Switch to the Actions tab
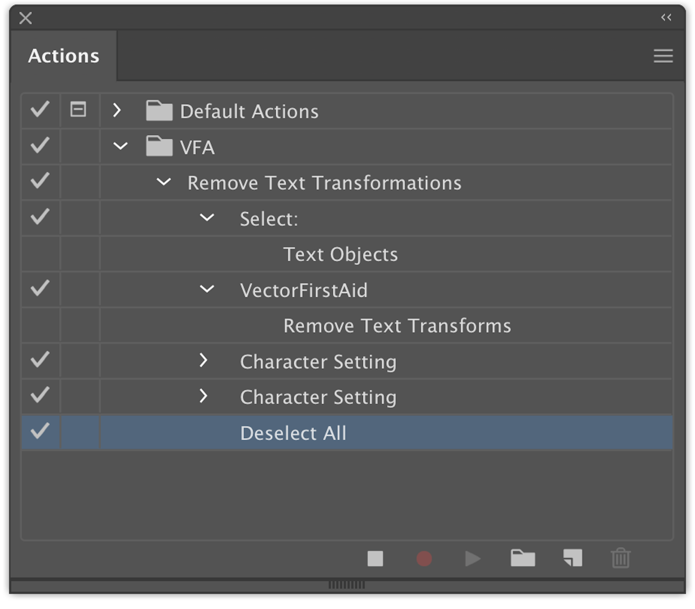 pos(64,55)
